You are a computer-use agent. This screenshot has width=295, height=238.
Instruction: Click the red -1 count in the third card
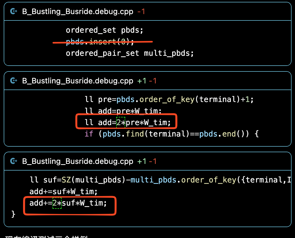153,161
